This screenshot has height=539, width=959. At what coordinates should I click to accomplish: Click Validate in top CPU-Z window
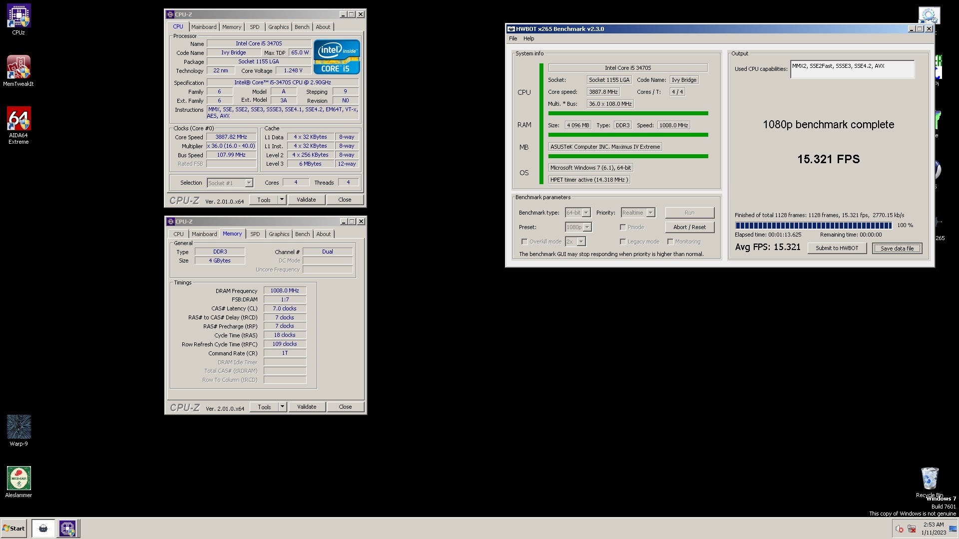click(306, 200)
